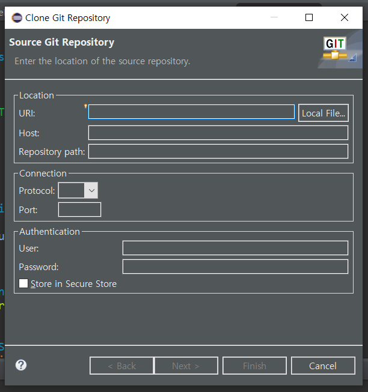Maximize the Clone Git Repository dialog

point(309,17)
